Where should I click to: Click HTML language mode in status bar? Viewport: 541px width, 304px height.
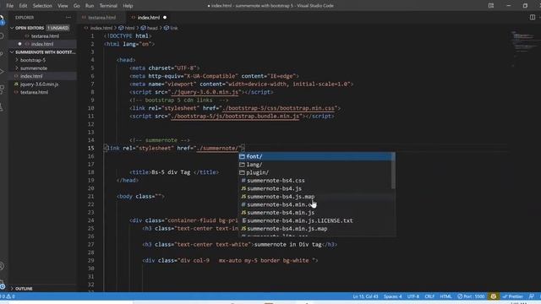coord(445,296)
